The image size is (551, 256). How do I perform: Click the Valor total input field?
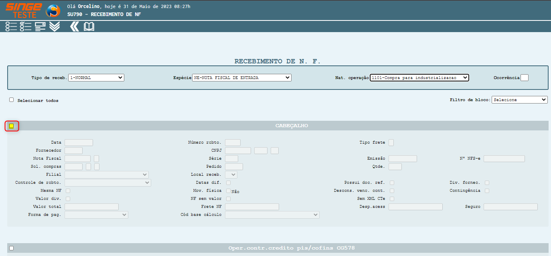(x=91, y=207)
